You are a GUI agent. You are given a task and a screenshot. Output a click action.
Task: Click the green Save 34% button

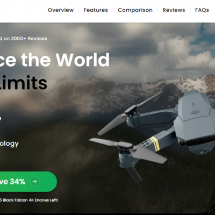point(27,182)
